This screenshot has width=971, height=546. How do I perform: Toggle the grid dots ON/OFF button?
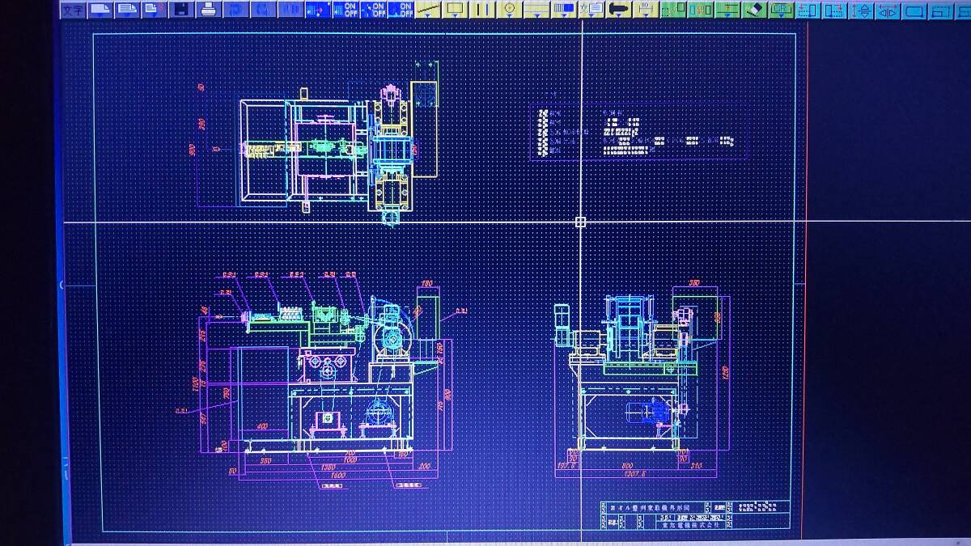pyautogui.click(x=346, y=10)
